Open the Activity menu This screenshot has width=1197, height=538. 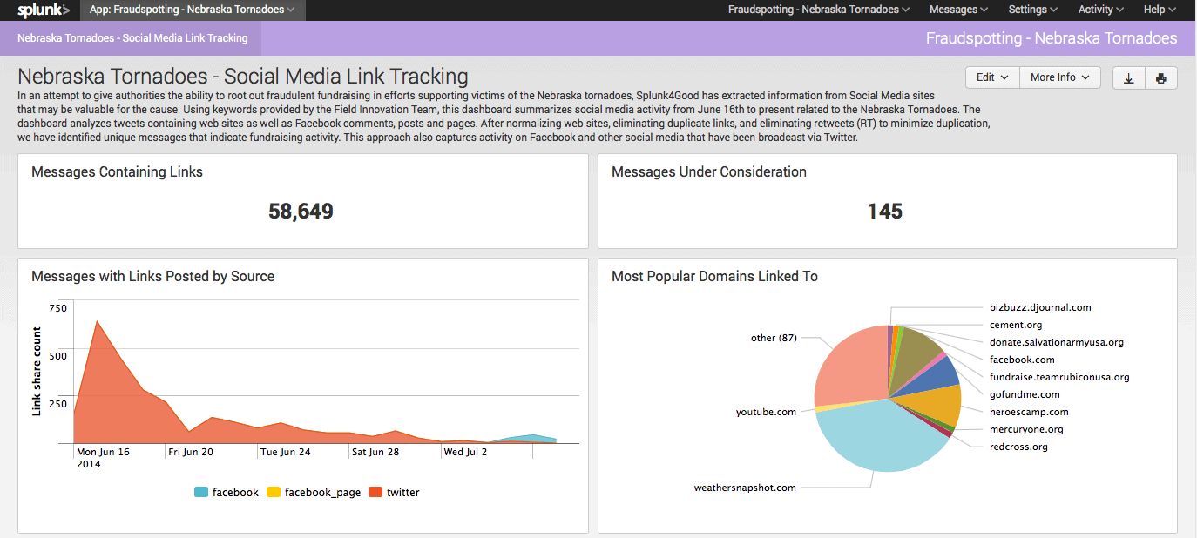coord(1100,10)
